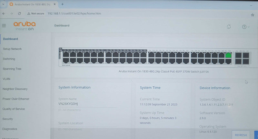Select SFP port 50
This screenshot has height=139, width=258.
click(238, 61)
